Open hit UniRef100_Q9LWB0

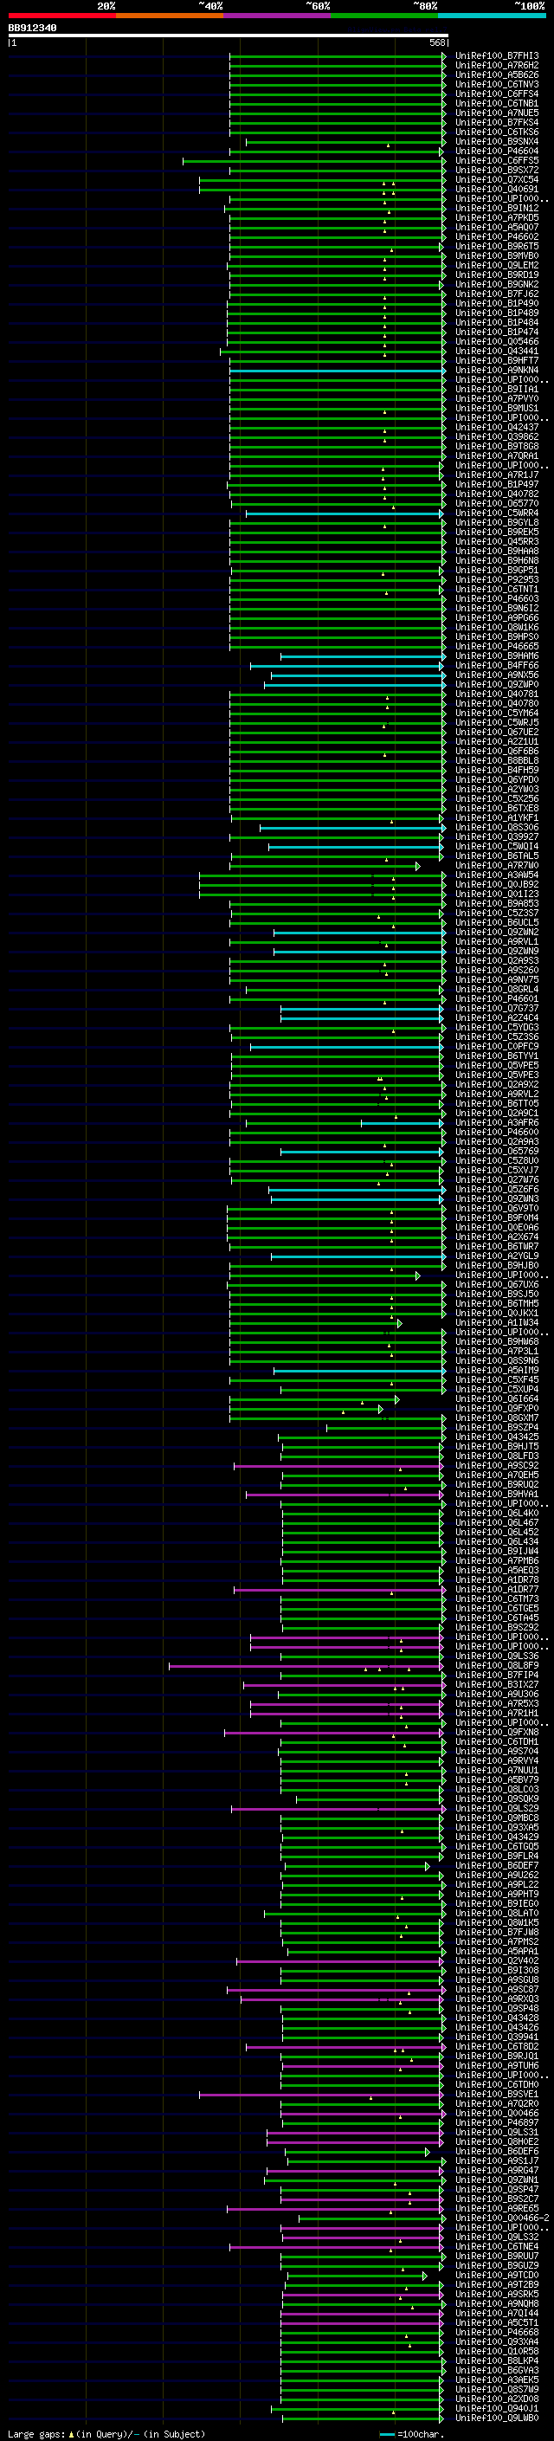[497, 2418]
